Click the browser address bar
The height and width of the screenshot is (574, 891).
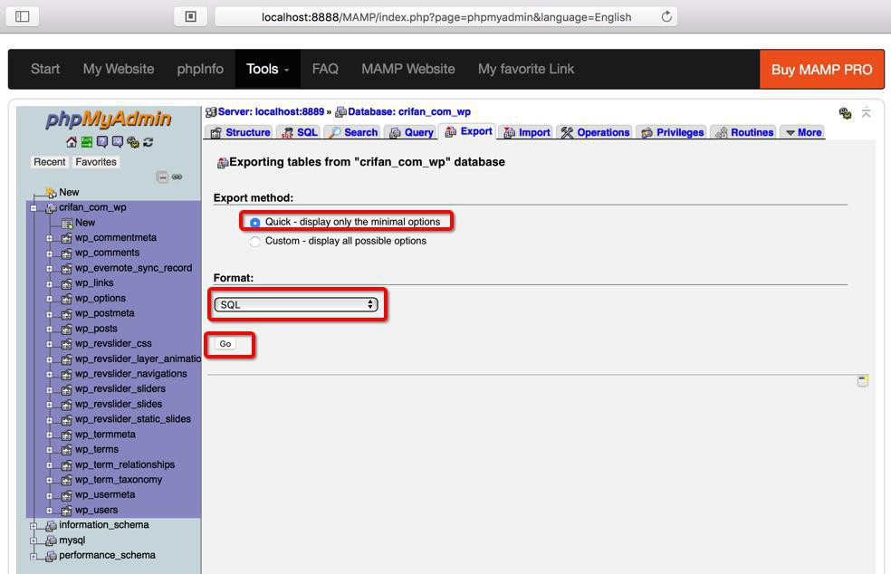coord(445,16)
